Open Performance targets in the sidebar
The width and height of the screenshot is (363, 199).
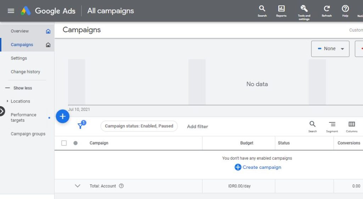pyautogui.click(x=23, y=117)
